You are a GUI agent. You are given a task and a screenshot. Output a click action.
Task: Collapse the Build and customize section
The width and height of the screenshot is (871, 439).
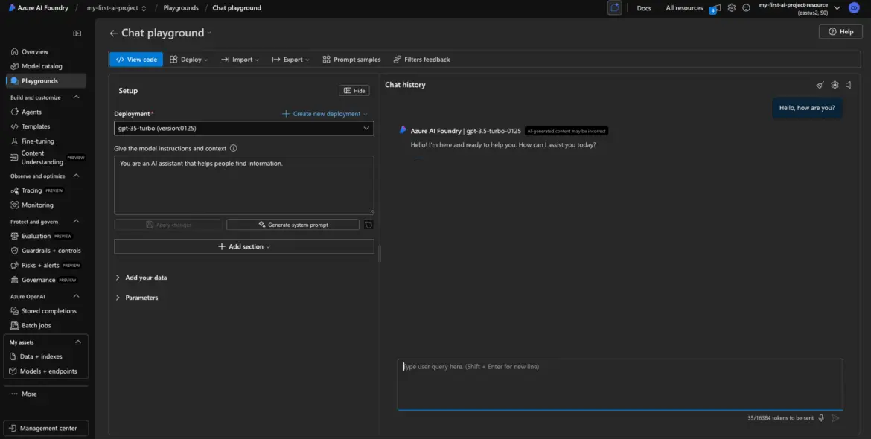[77, 97]
